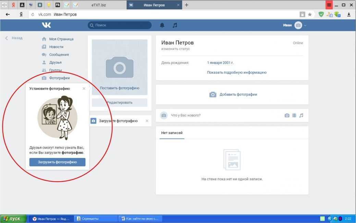Bookmark page with the star icon
The image size is (356, 223).
point(310,14)
